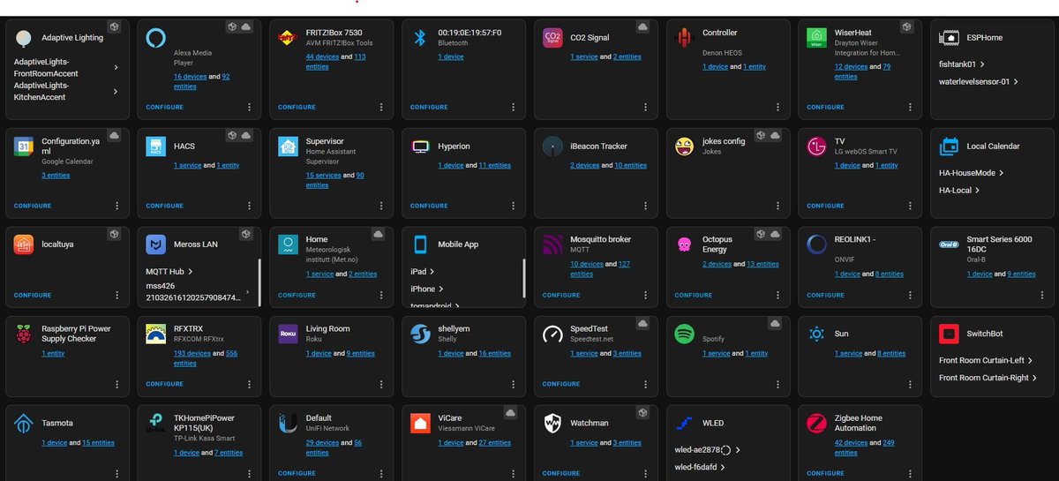Click the scrollbar in the Mobile App card
Image resolution: width=1059 pixels, height=481 pixels.
click(x=524, y=278)
